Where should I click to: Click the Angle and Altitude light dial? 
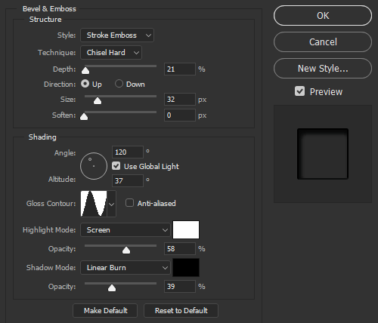tap(94, 166)
